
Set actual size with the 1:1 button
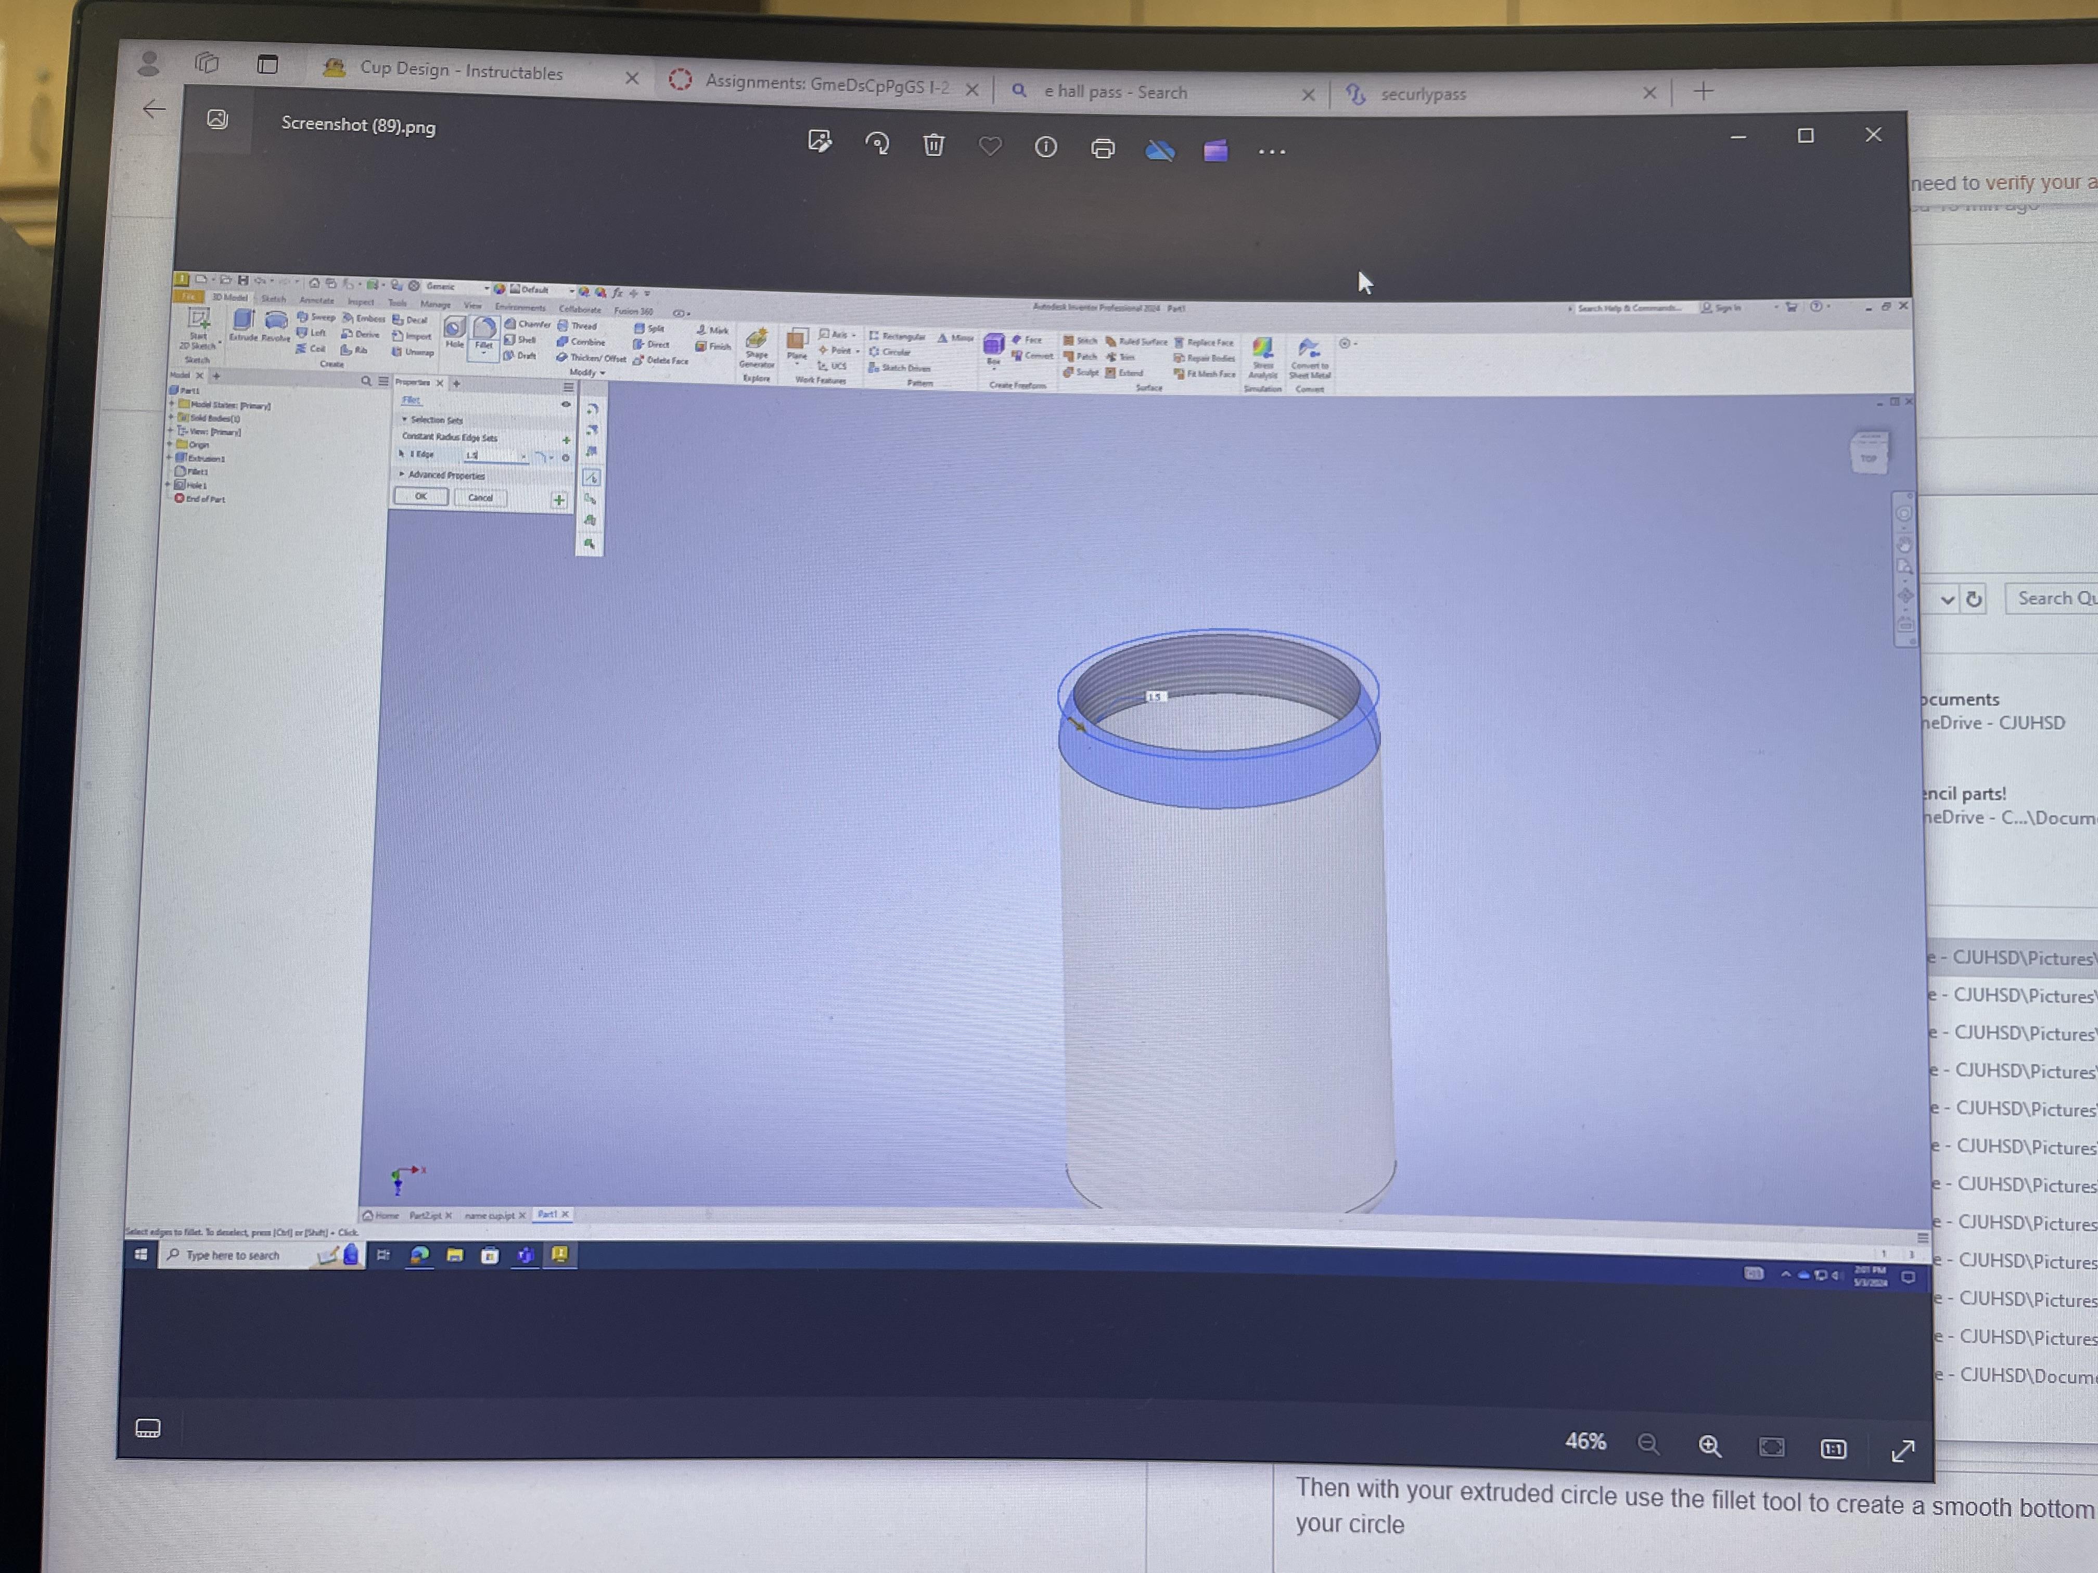tap(1833, 1449)
